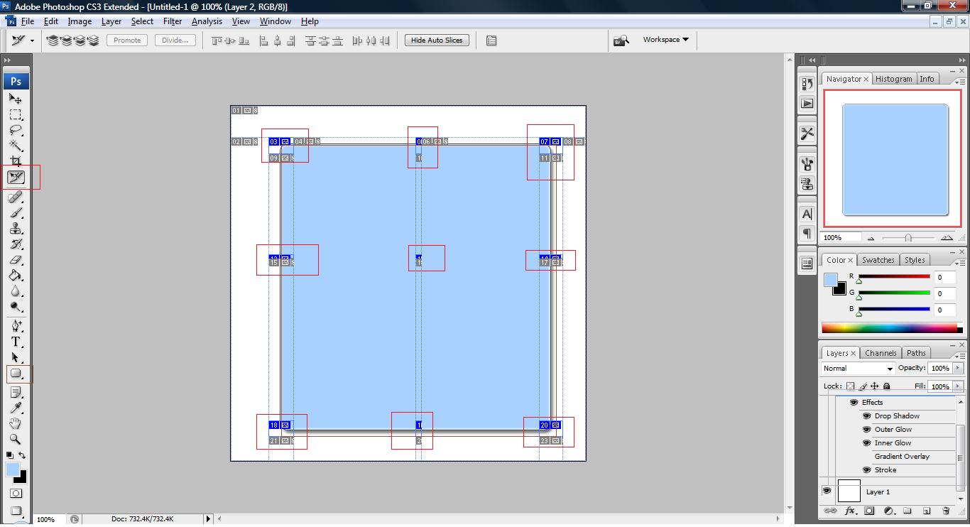Hide the Stroke effect
Screen dimensions: 970x527
(x=866, y=470)
